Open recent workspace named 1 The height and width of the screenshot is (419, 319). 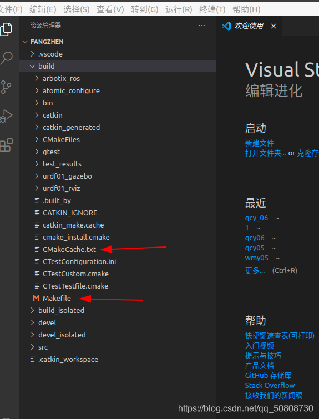[x=247, y=228]
